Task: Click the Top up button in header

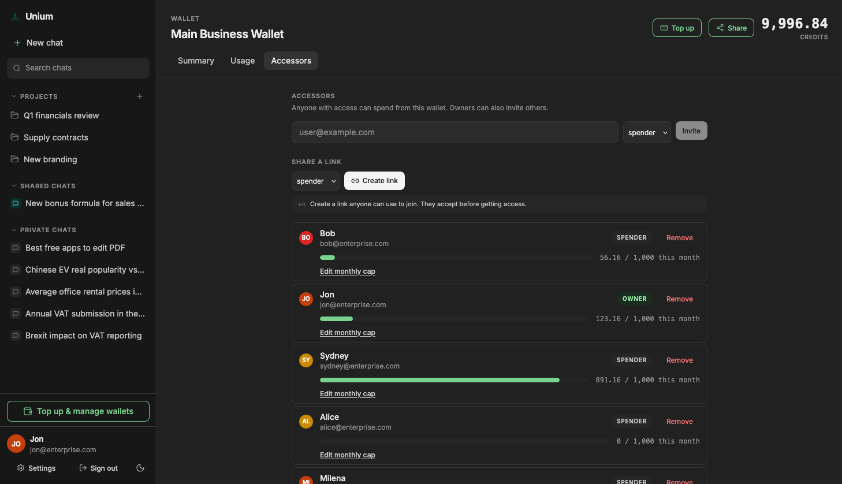Action: (677, 28)
